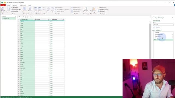Switch to the View ribbon tab
The height and width of the screenshot is (98, 175).
(30, 5)
